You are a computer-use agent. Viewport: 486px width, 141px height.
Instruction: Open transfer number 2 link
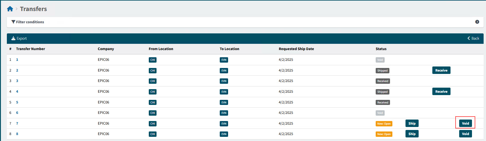coord(17,70)
